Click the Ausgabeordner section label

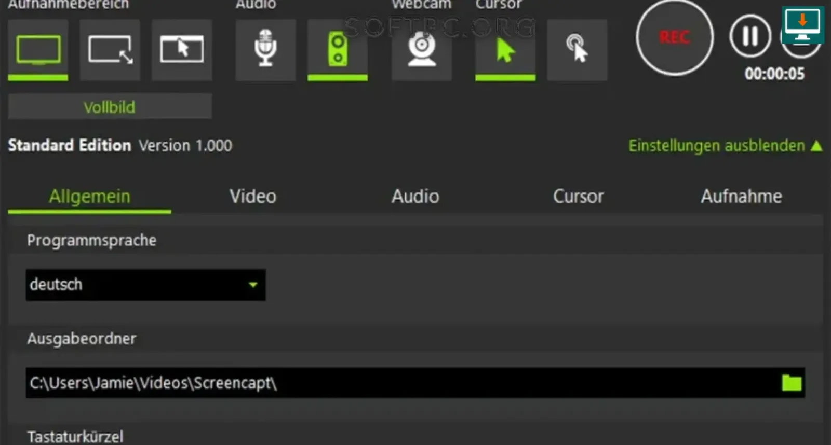tap(82, 339)
